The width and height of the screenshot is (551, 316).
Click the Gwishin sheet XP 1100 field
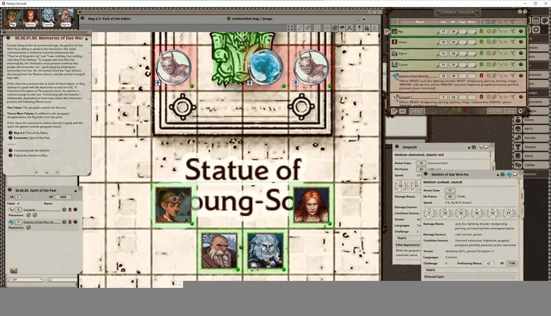click(x=511, y=263)
